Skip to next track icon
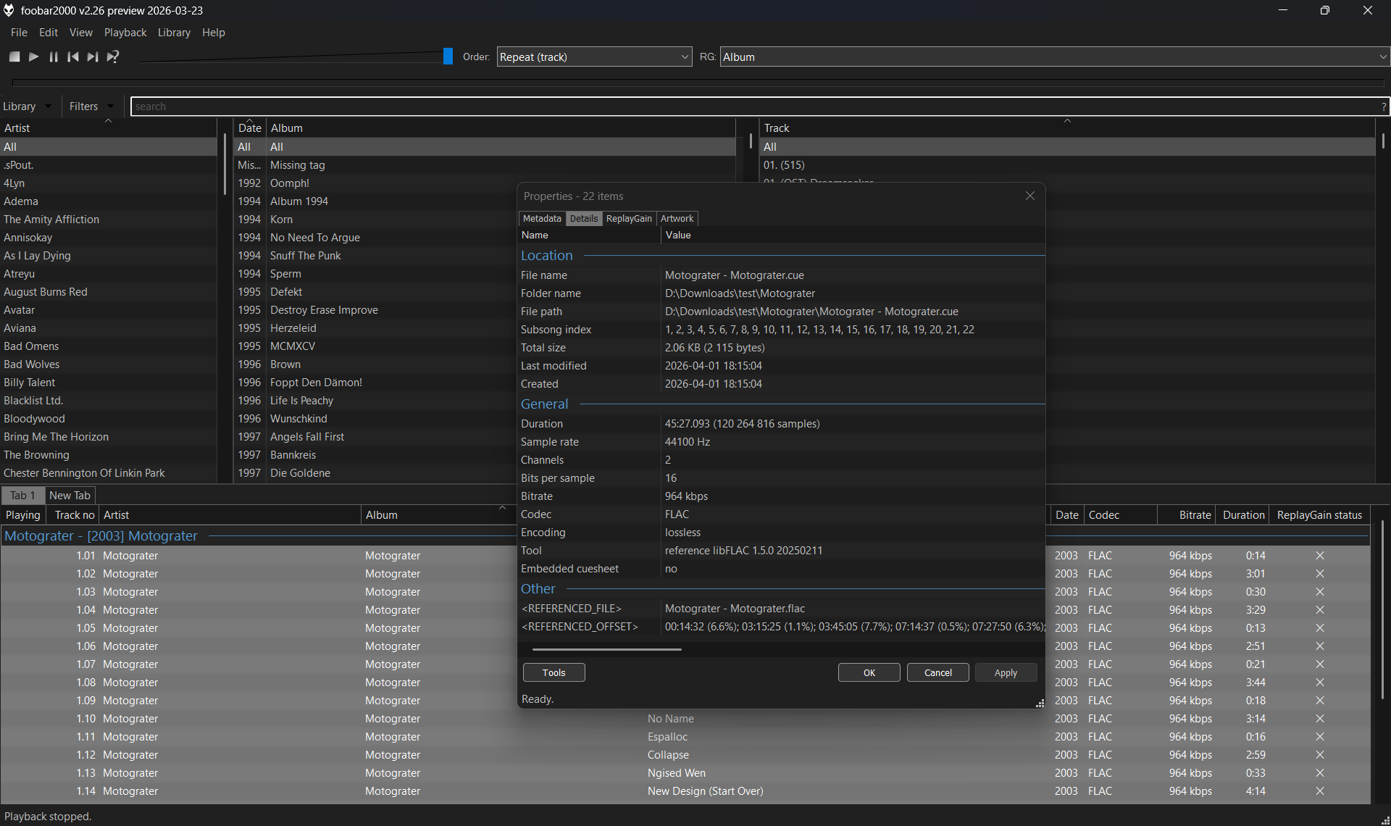This screenshot has width=1391, height=826. [93, 57]
